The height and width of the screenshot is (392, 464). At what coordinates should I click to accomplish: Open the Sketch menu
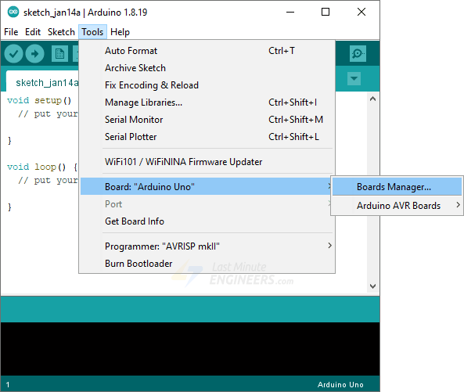(x=61, y=32)
